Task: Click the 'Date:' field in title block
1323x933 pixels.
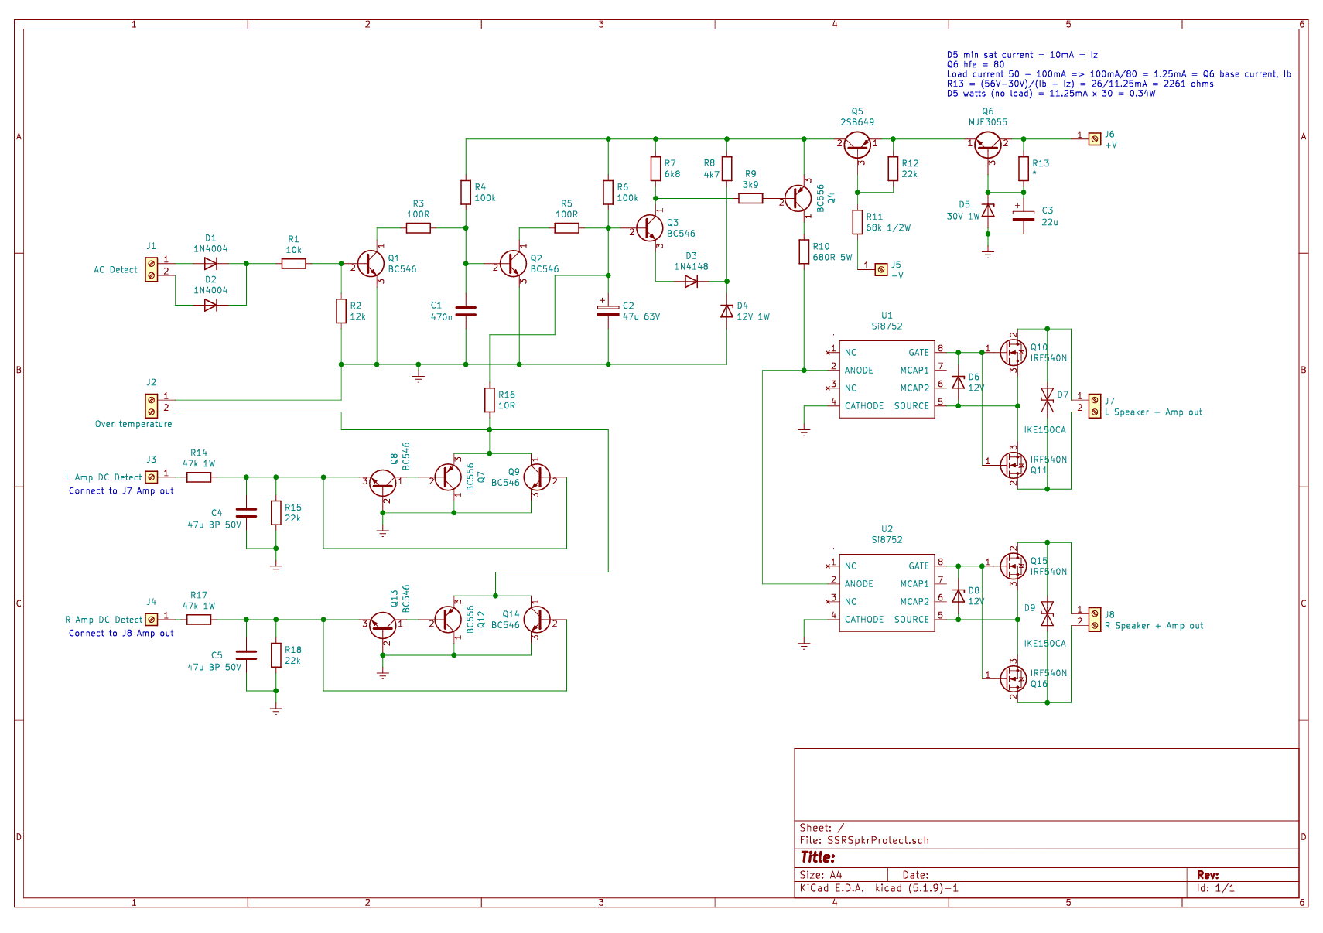Action: pos(915,875)
